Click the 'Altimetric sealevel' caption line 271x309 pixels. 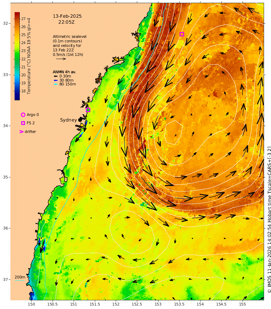[69, 36]
